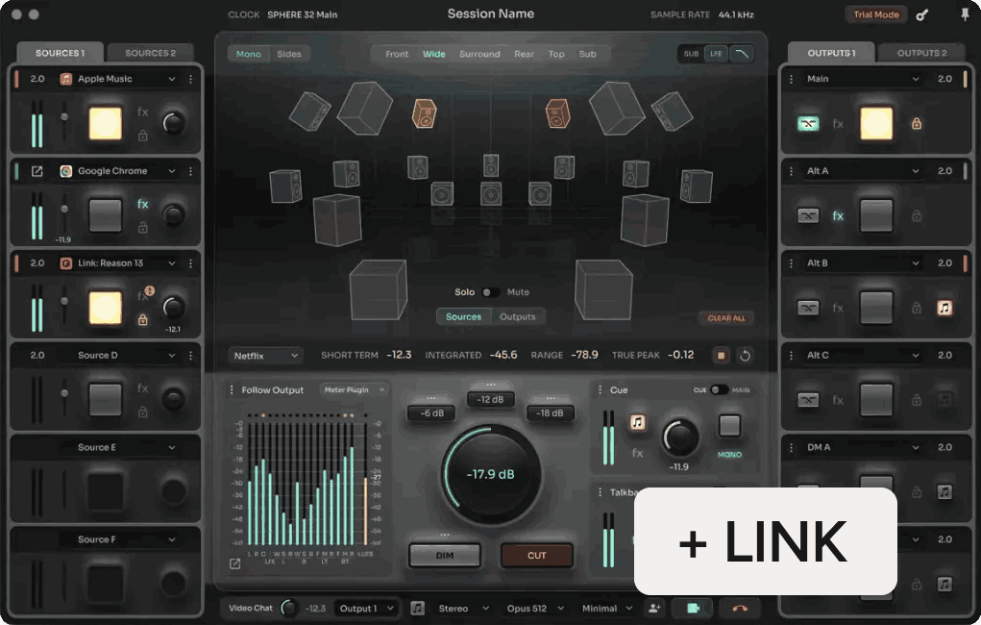Toggle fx on the Google Chrome source

142,204
